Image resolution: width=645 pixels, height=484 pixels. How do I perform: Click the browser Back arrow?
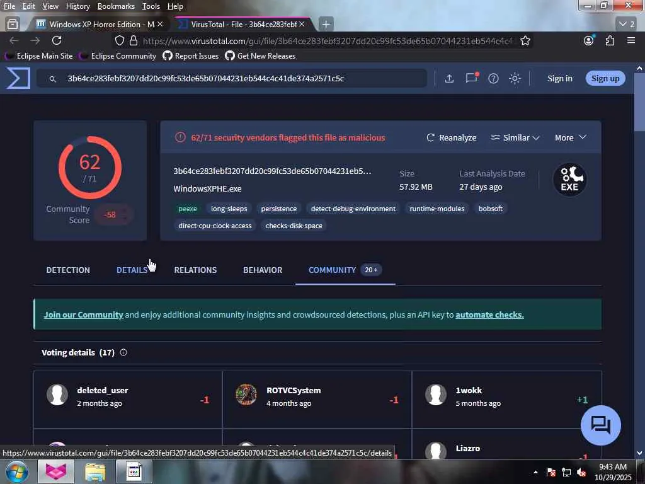click(14, 40)
